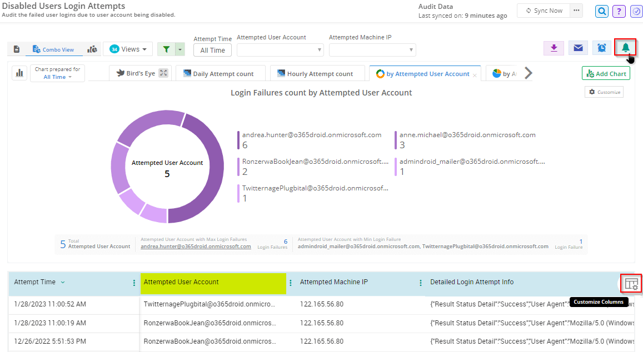Click the email report envelope icon
The image size is (643, 352).
click(578, 48)
